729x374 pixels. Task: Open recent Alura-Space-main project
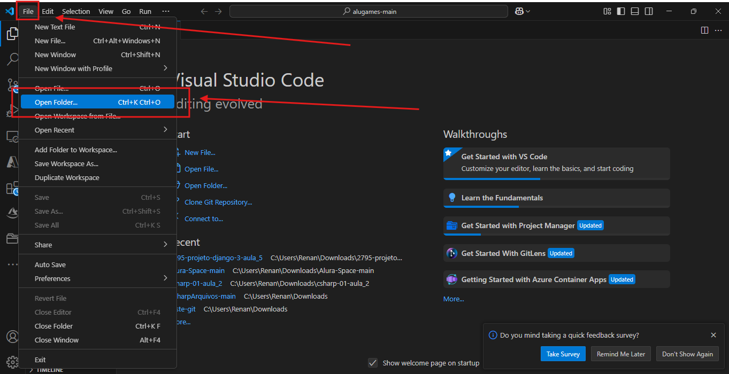pyautogui.click(x=201, y=271)
